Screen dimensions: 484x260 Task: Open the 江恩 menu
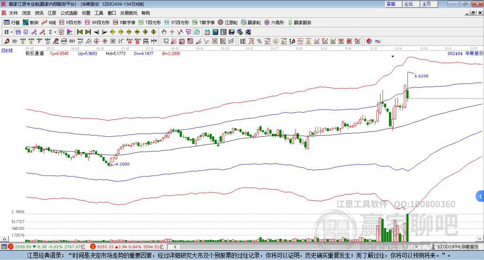[52, 13]
